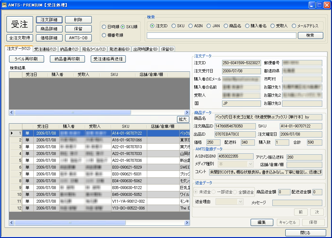The height and width of the screenshot is (238, 332).
Task: Click left arrow of order list scrollbar
Action: coord(12,222)
